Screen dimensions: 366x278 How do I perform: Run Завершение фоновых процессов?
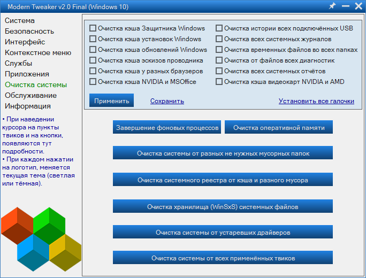click(x=167, y=127)
